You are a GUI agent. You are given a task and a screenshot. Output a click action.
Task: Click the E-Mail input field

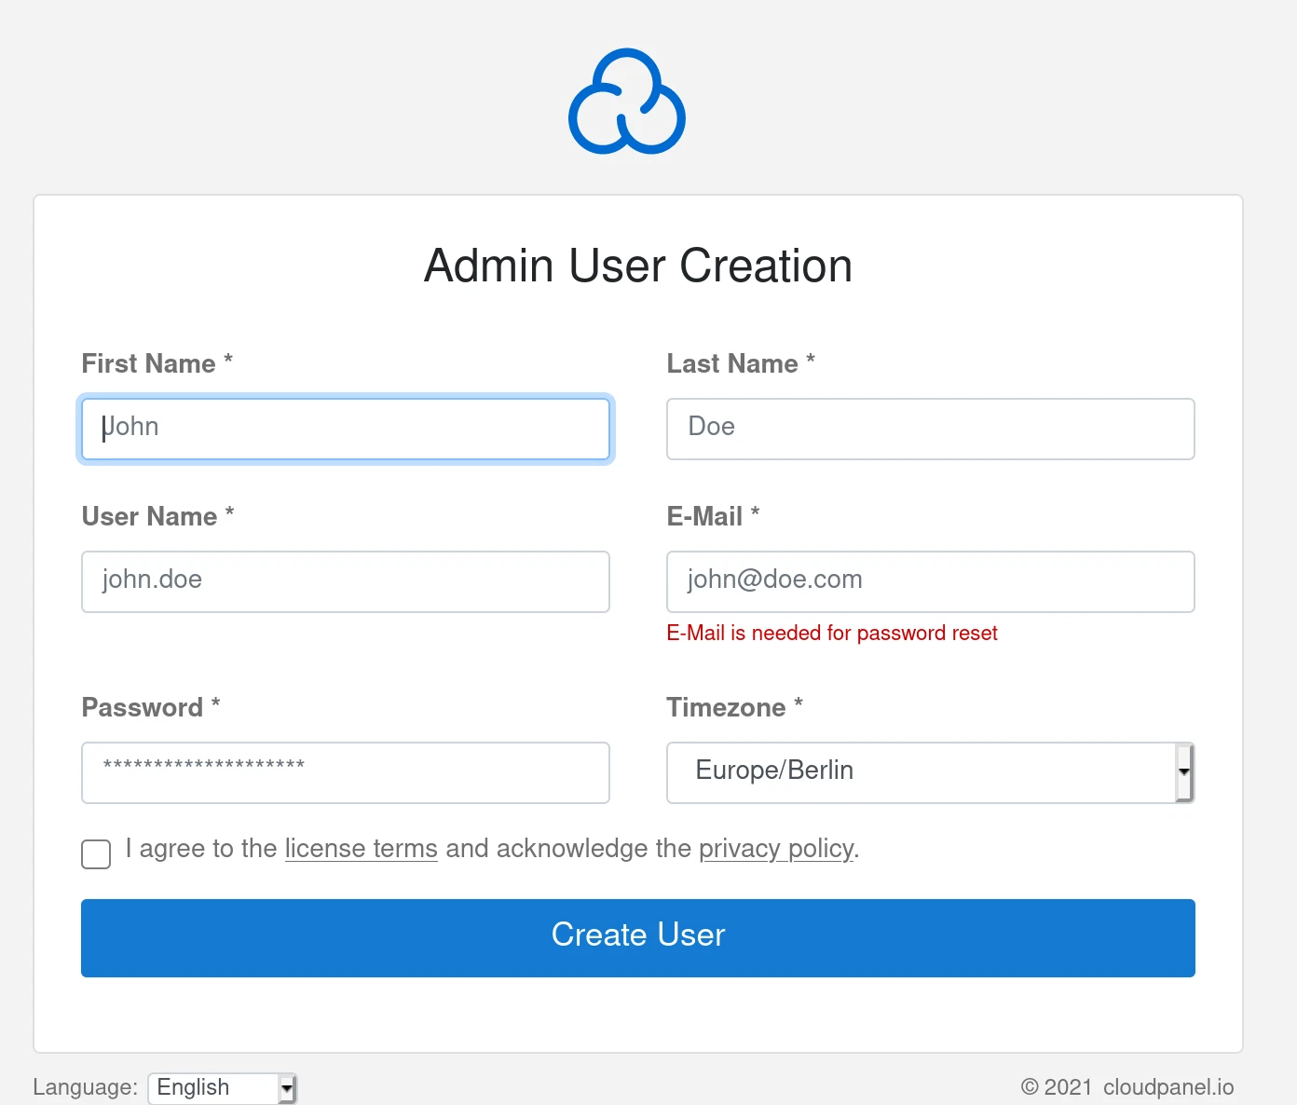coord(931,581)
